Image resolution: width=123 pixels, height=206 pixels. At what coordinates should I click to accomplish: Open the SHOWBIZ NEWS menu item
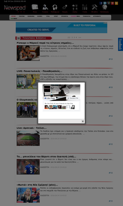pyautogui.click(x=75, y=16)
